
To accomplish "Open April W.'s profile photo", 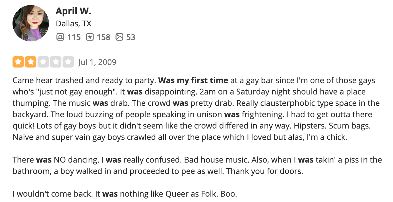I will 31,23.
